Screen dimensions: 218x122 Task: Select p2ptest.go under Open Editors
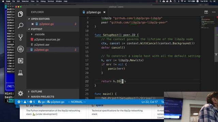click(x=53, y=24)
